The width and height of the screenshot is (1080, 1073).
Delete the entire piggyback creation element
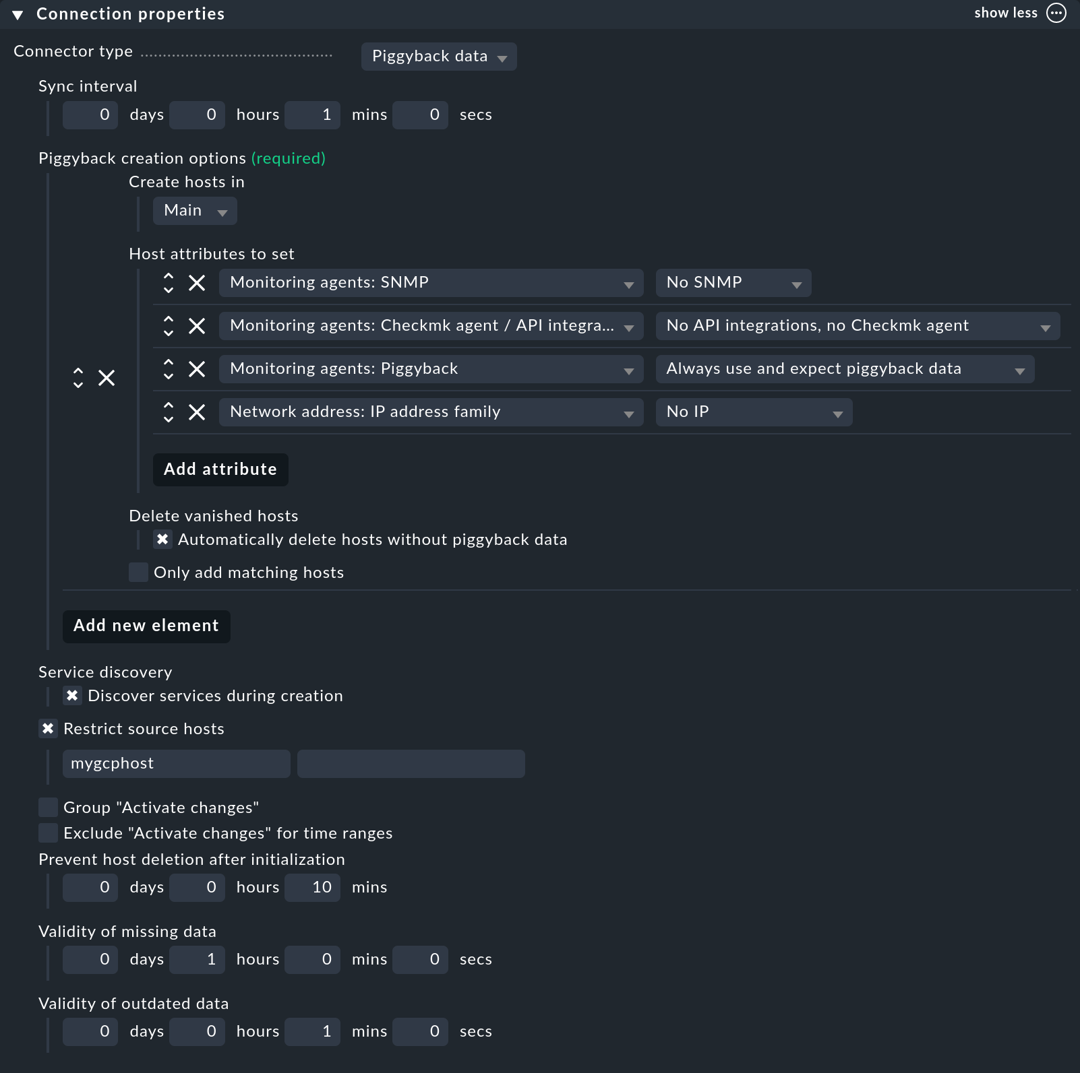107,379
